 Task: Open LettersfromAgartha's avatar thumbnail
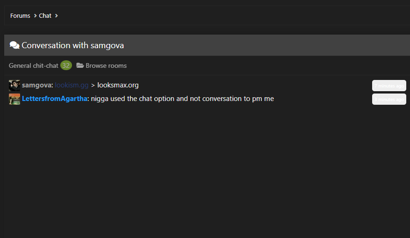coord(14,99)
